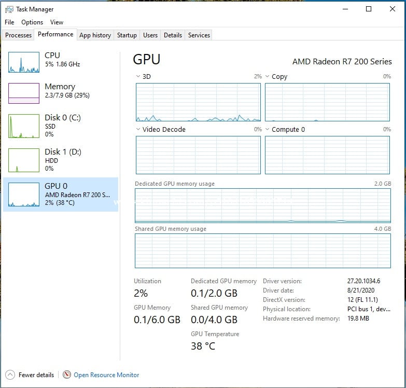Screen dimensions: 406x388
Task: Switch to the Processes tab
Action: [18, 35]
